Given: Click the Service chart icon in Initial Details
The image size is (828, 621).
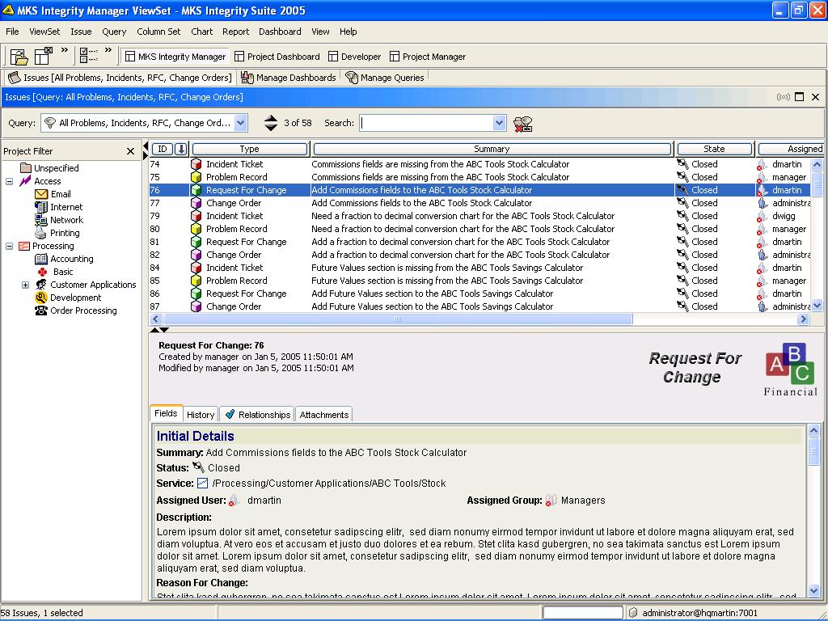Looking at the screenshot, I should pyautogui.click(x=202, y=484).
